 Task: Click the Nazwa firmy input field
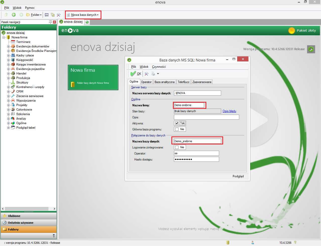click(189, 105)
